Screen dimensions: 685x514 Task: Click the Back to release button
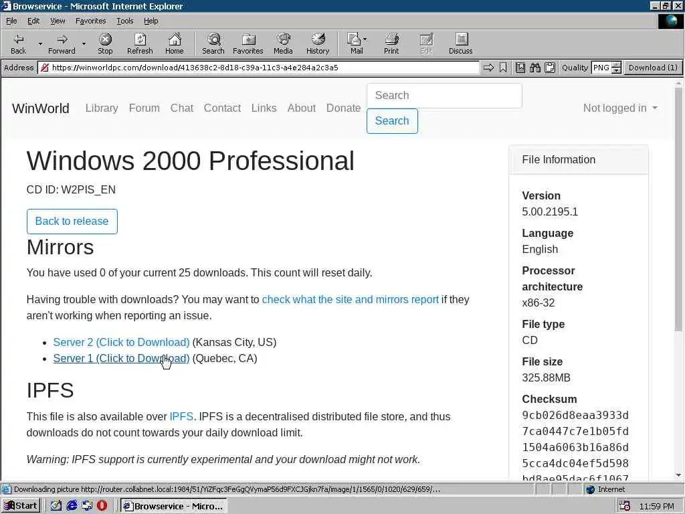72,221
